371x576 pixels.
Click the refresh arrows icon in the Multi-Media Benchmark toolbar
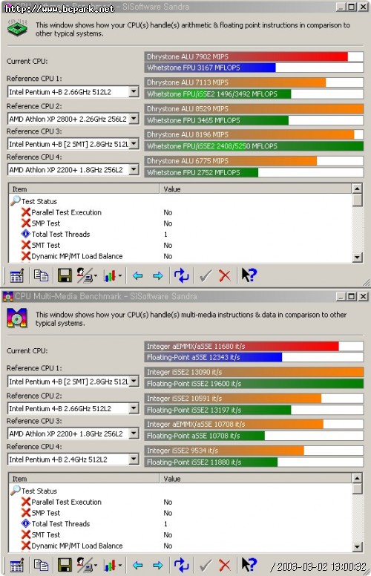tap(182, 565)
